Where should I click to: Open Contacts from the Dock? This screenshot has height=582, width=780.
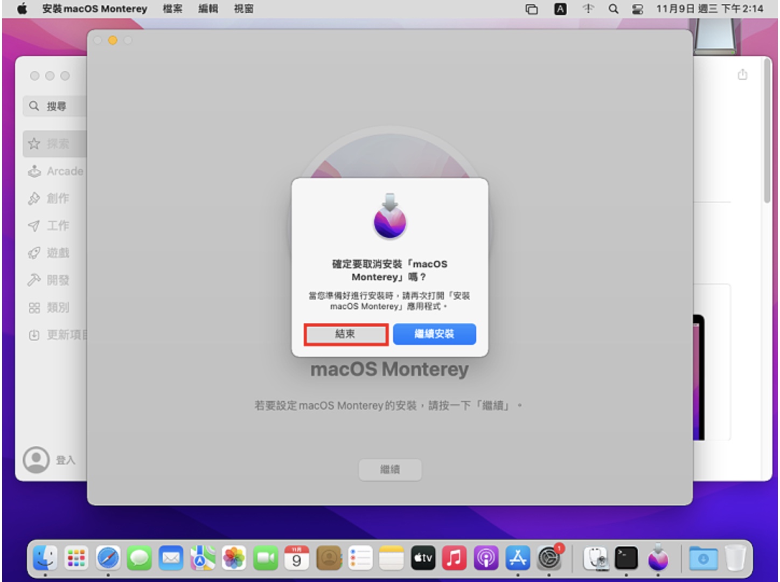point(329,558)
